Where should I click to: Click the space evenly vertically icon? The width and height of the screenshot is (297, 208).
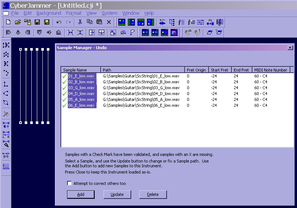tap(80, 32)
